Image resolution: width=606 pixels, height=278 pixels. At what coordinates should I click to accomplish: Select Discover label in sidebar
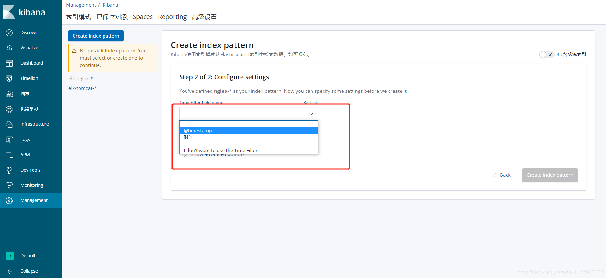click(x=29, y=33)
